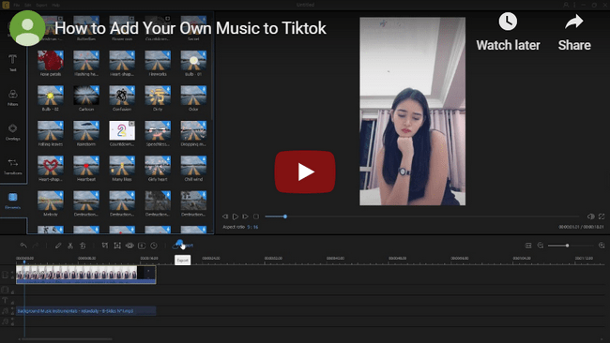This screenshot has width=610, height=343.
Task: Switch to the Transitions tab in the sidebar
Action: 12,166
